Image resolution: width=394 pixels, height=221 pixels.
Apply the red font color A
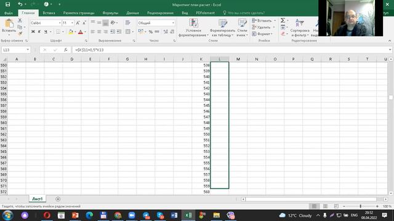point(81,31)
